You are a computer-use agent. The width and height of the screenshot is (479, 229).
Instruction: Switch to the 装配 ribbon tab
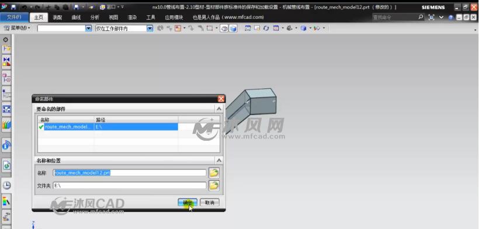(57, 18)
